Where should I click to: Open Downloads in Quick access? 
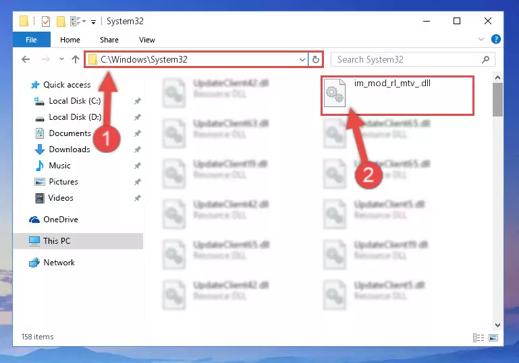[70, 150]
